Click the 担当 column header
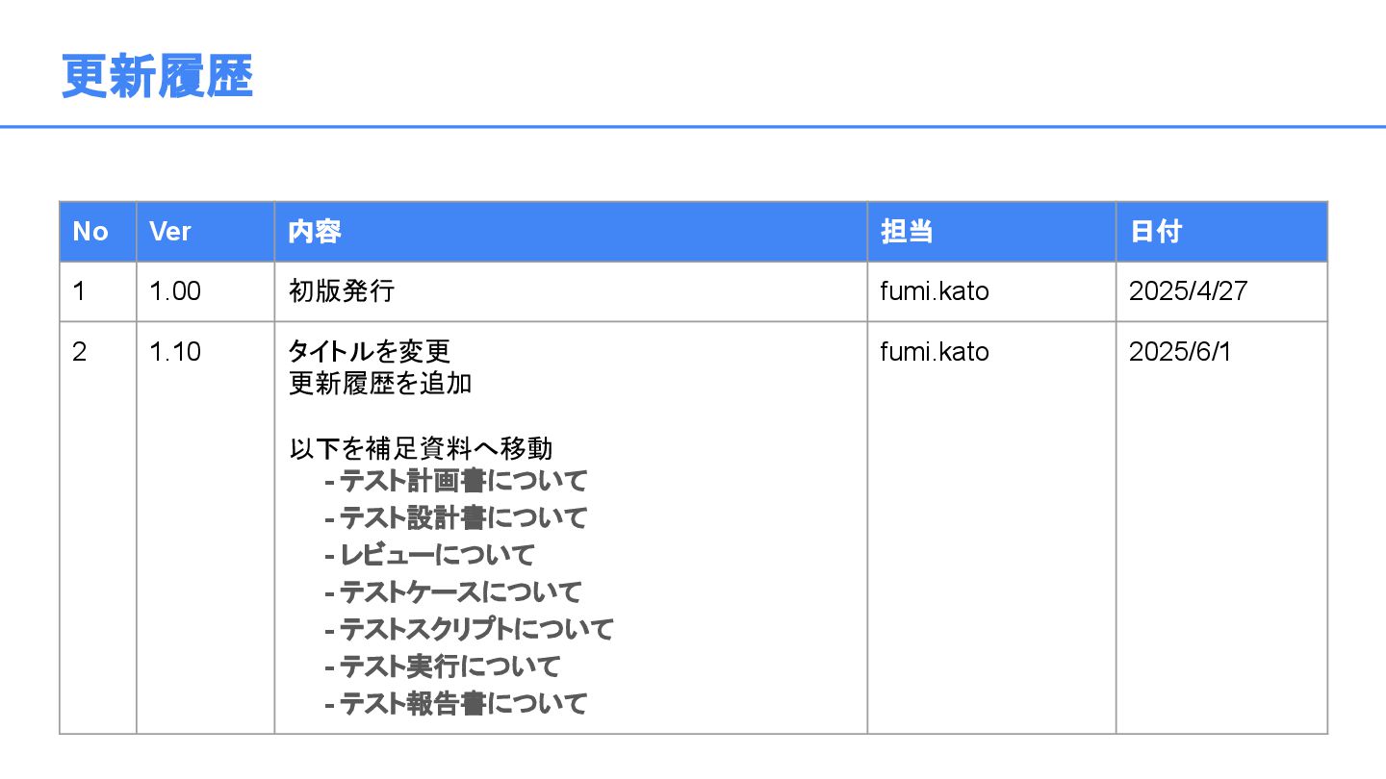Screen dimensions: 1386x779 907,232
